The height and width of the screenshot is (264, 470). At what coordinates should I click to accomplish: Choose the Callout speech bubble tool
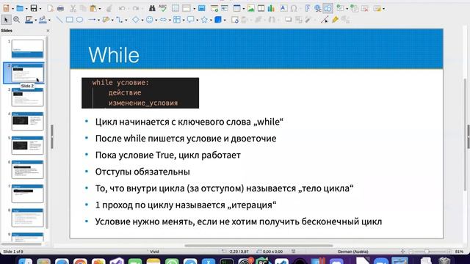(191, 20)
